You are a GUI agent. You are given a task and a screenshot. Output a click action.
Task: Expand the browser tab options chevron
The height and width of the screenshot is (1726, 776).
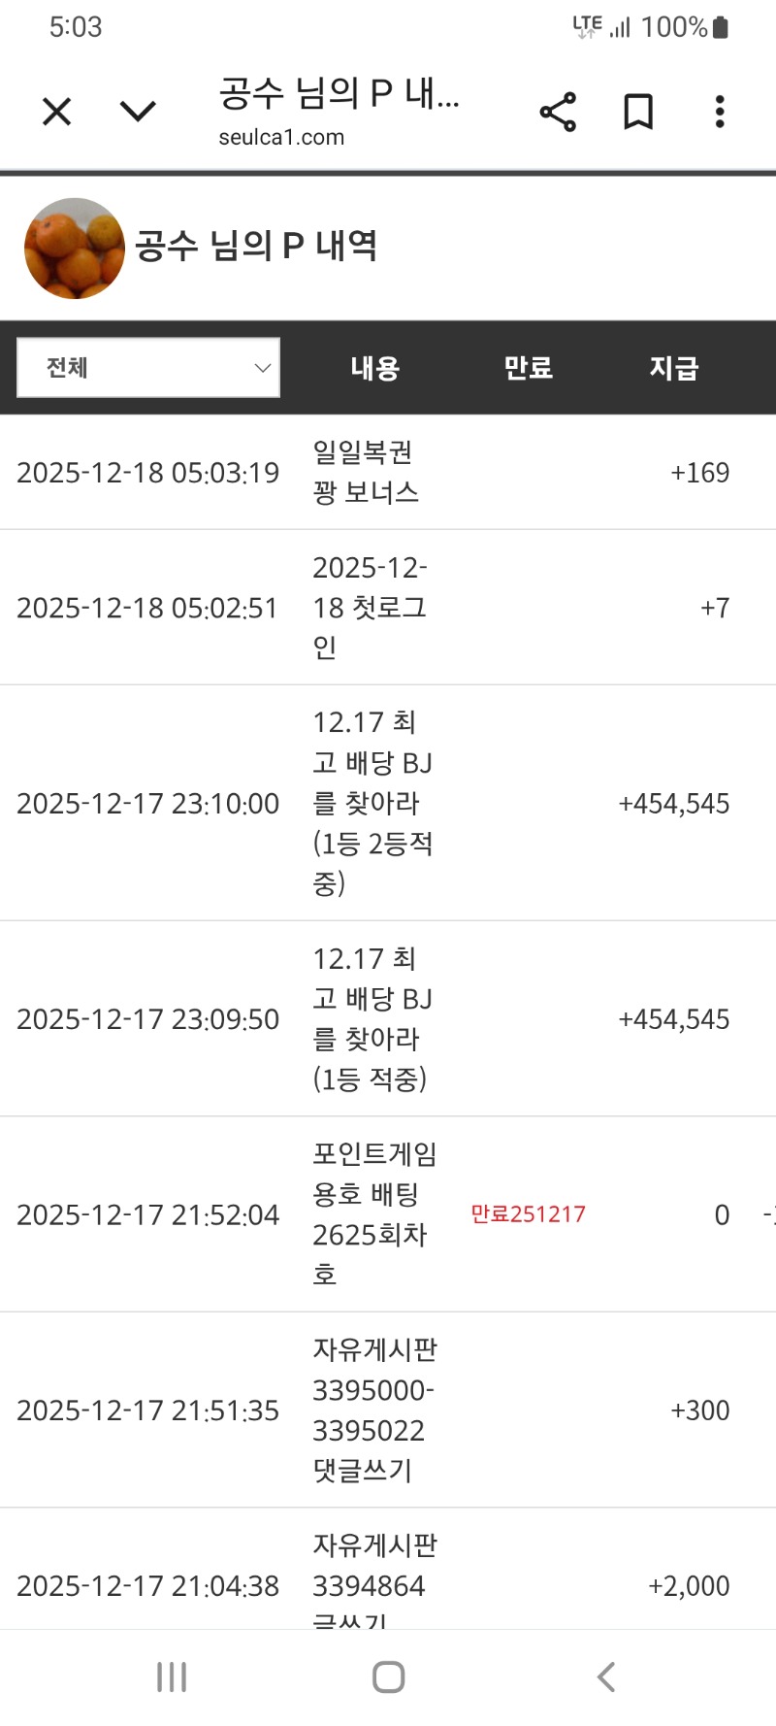click(138, 113)
